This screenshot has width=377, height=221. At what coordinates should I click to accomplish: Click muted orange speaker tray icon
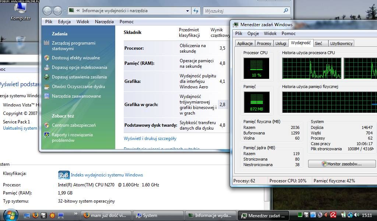[326, 215]
